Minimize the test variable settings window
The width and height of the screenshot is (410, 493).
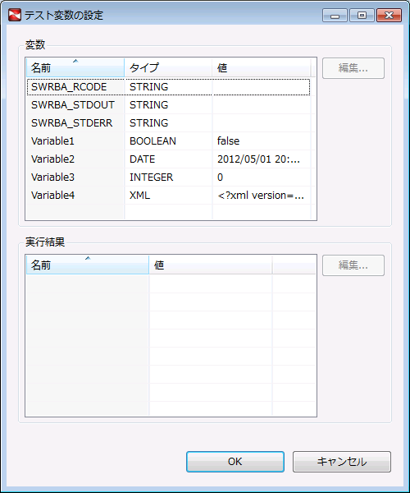coord(335,16)
